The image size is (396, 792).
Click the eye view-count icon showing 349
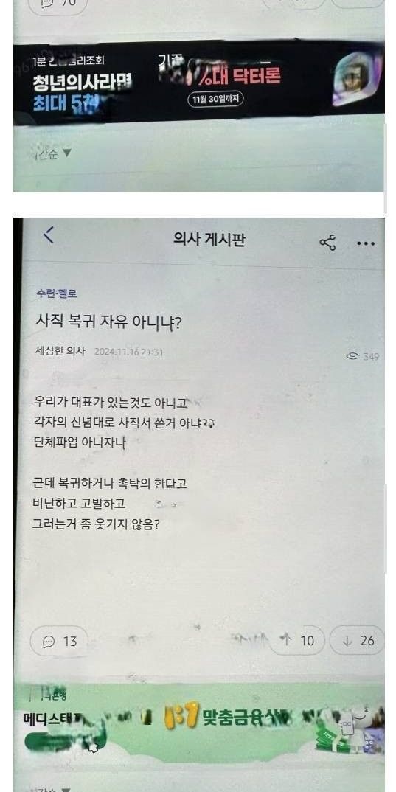click(352, 357)
